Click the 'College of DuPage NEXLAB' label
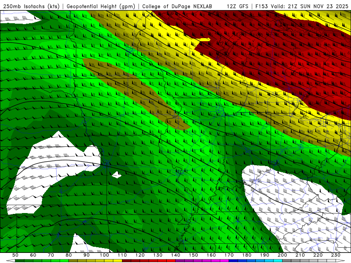The height and width of the screenshot is (263, 351). (177, 6)
